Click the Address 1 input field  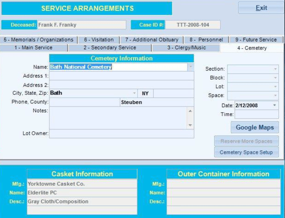(x=121, y=76)
